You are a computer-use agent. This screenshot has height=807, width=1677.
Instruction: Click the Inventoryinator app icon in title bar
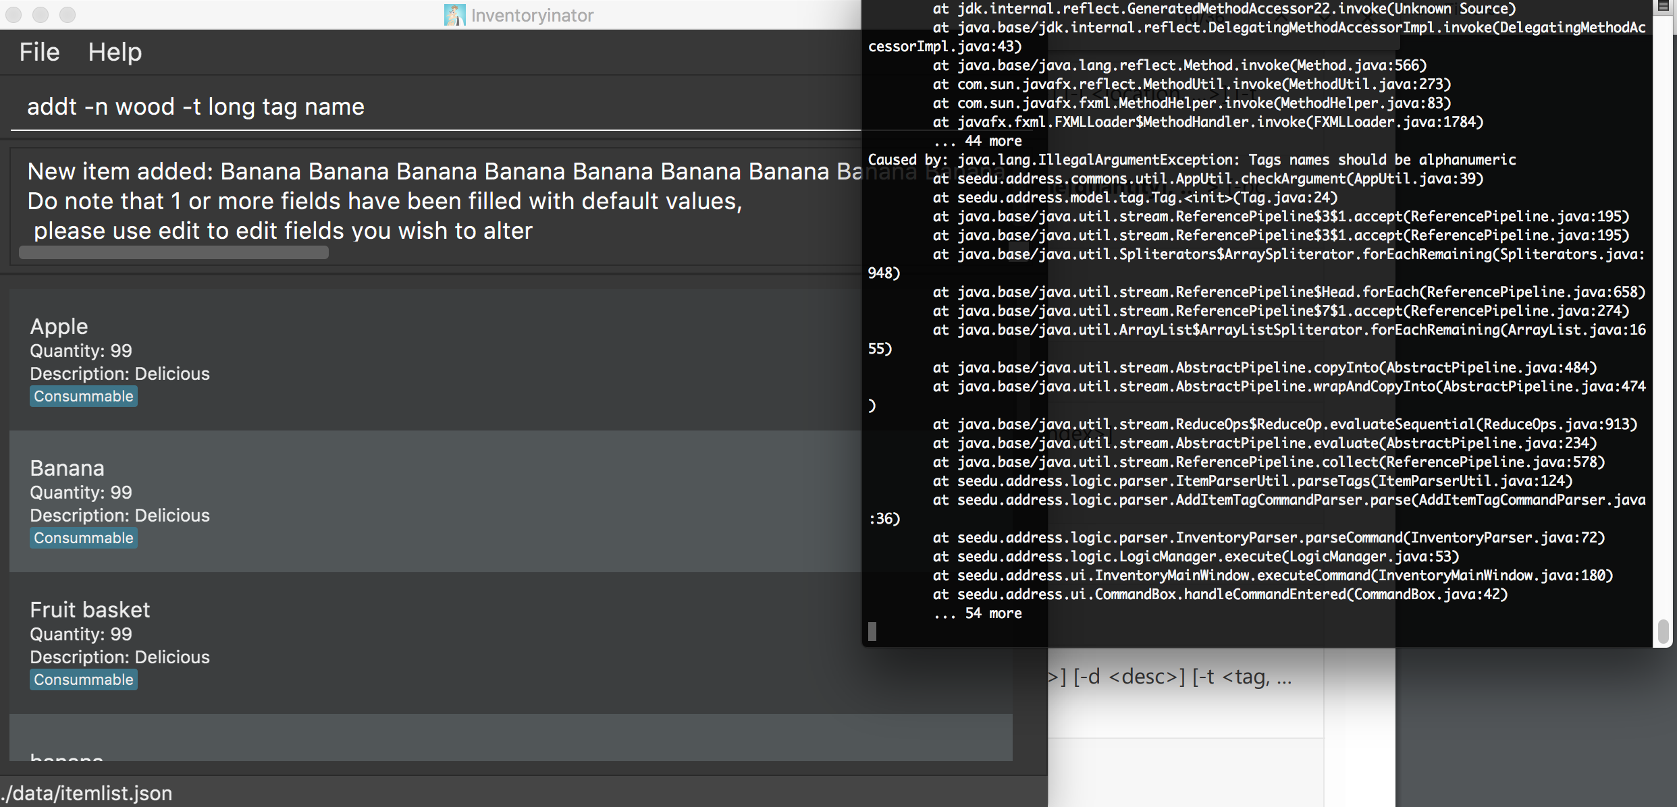point(454,15)
